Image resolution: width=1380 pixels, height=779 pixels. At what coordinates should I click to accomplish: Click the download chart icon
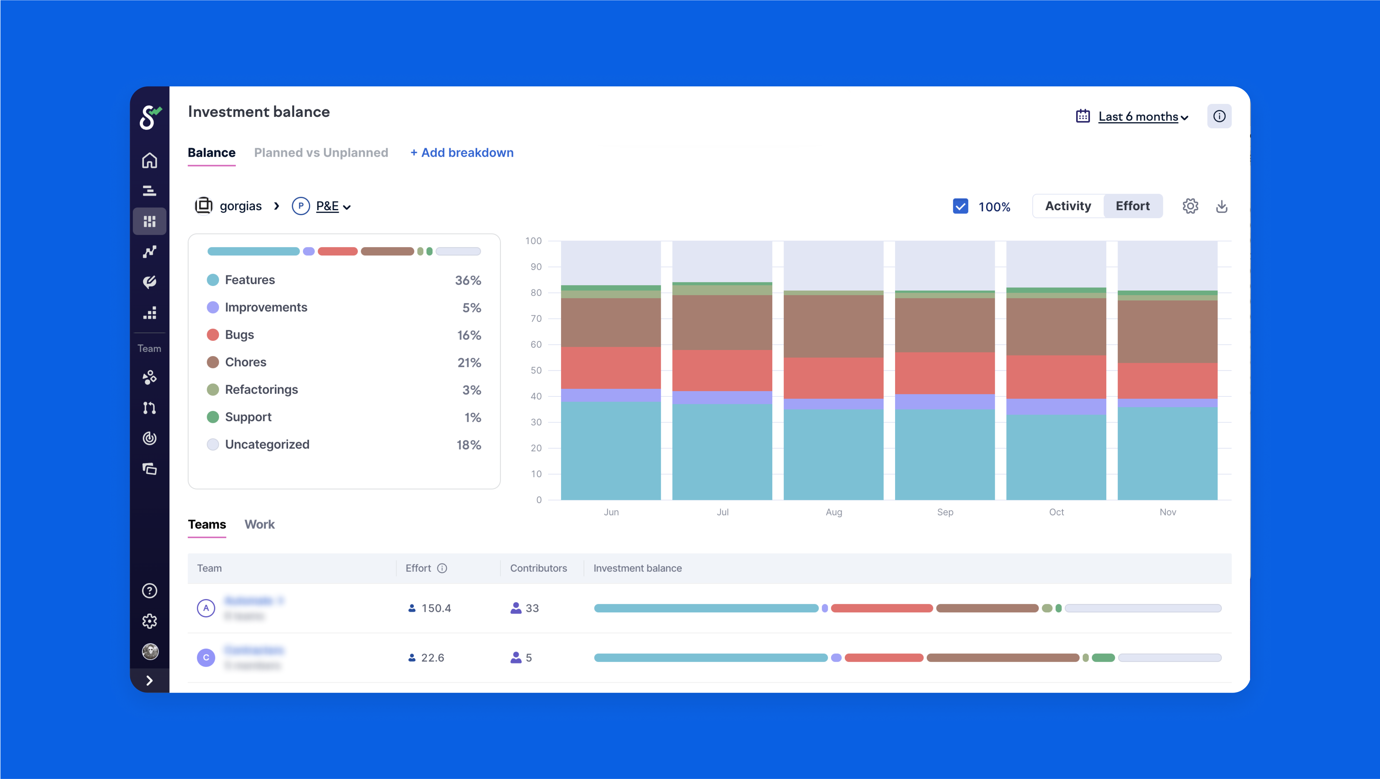[1221, 206]
